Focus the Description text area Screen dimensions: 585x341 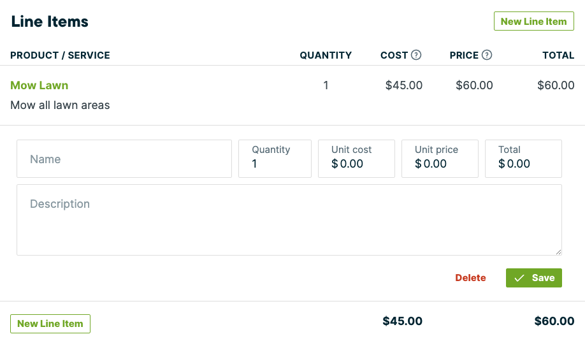[289, 220]
